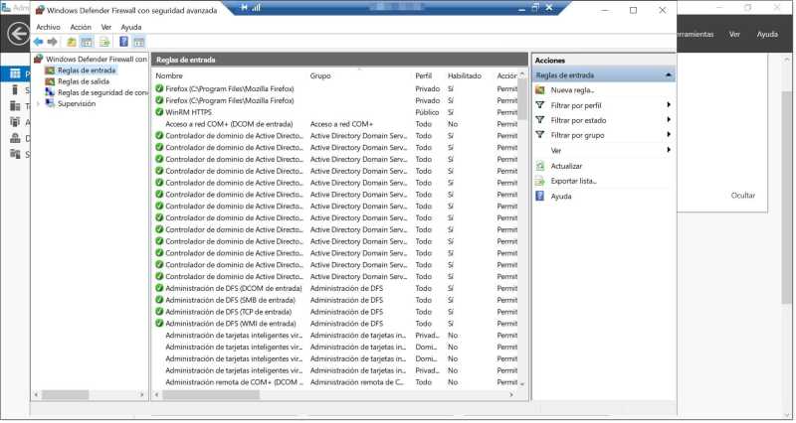The width and height of the screenshot is (796, 423).
Task: Select Reglas de entrada in the tree
Action: click(x=87, y=70)
